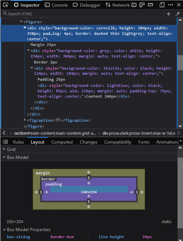Screen dimensions: 183x241
Task: Edit the top border value 1
Action: [89, 178]
